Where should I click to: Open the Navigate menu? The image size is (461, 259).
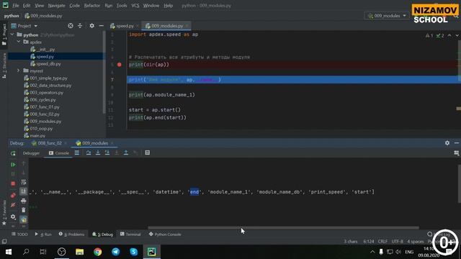point(56,6)
